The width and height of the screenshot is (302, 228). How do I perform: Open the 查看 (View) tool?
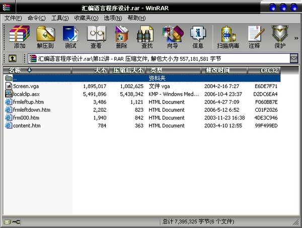point(96,36)
